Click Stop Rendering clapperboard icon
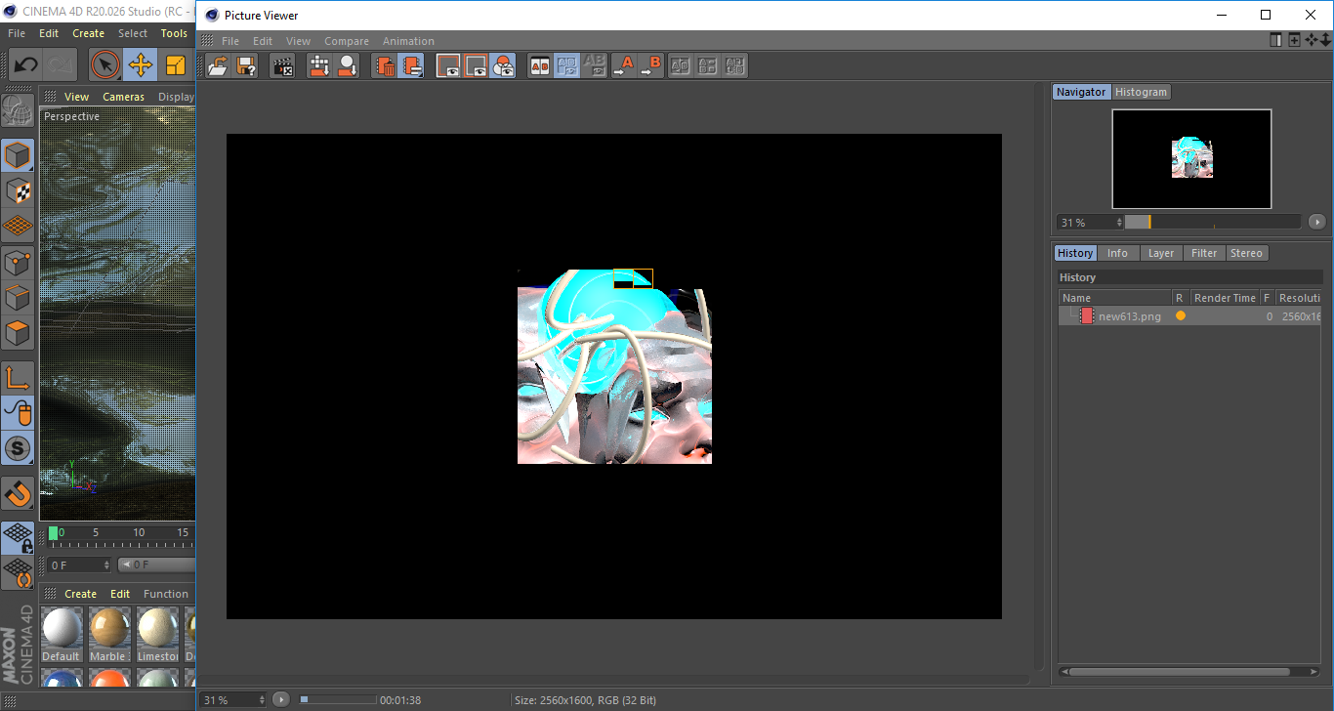The height and width of the screenshot is (711, 1334). point(282,65)
